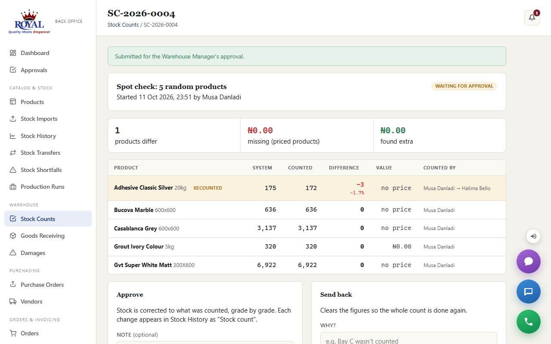Click the Adhesive Classic Silver row
The width and height of the screenshot is (551, 344).
(x=306, y=188)
